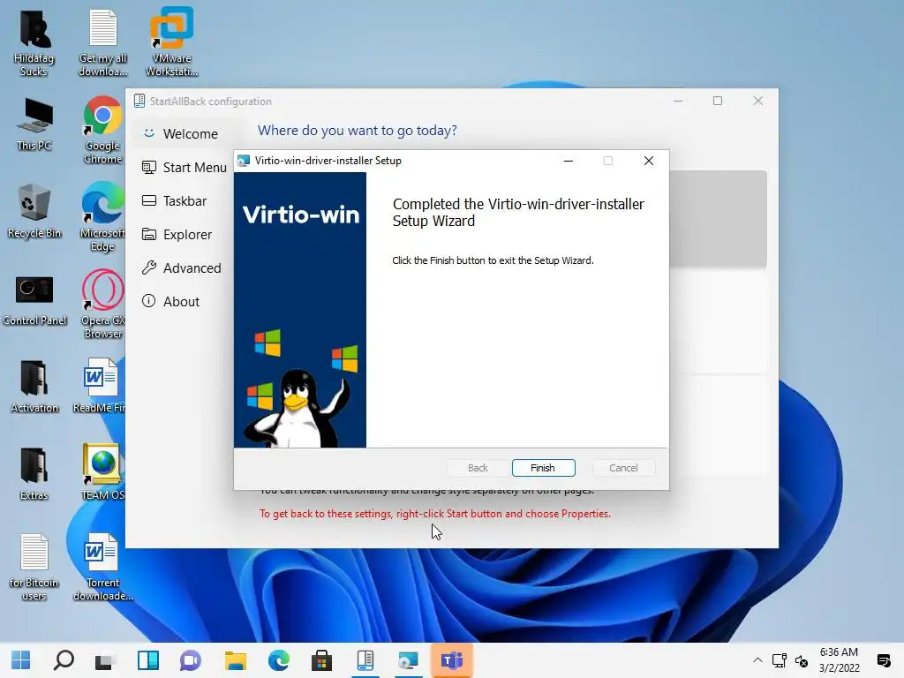Click the muted volume tray icon
The height and width of the screenshot is (678, 904).
802,660
